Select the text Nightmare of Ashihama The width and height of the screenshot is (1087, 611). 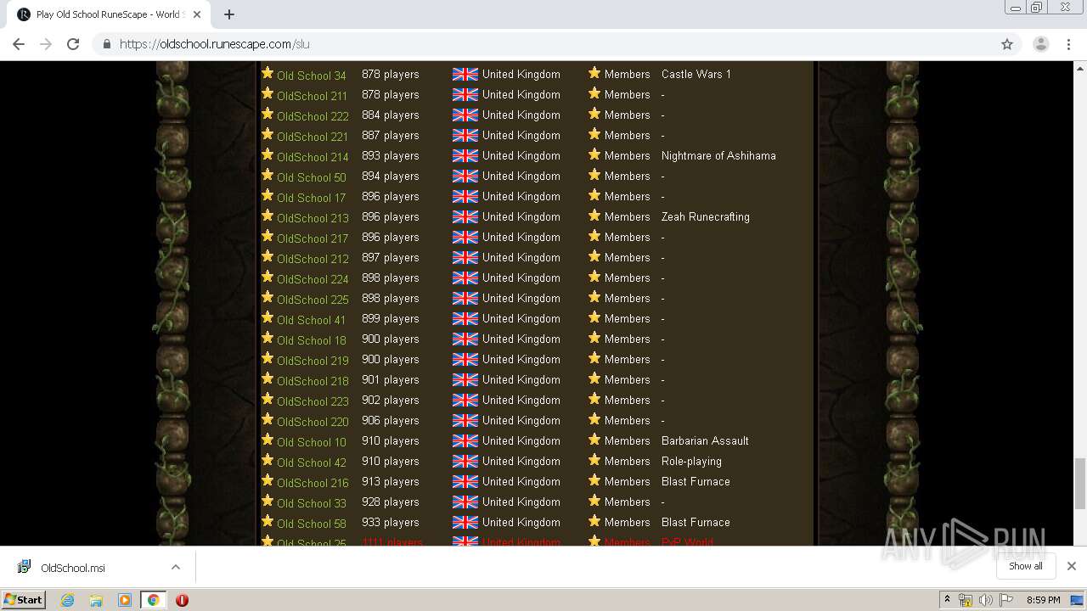click(718, 155)
